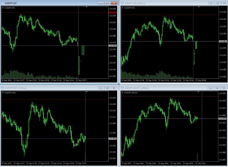Select the AUDJPY,M2222 (offline) window title text

[136, 88]
